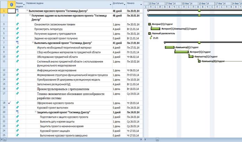Select task 'Информационное моделирование'
This screenshot has height=142, width=242.
57,70
